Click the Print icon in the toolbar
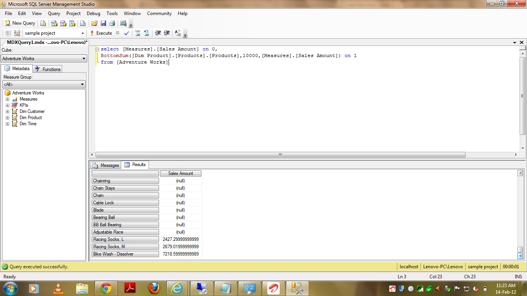This screenshot has height=296, width=527. (x=112, y=23)
